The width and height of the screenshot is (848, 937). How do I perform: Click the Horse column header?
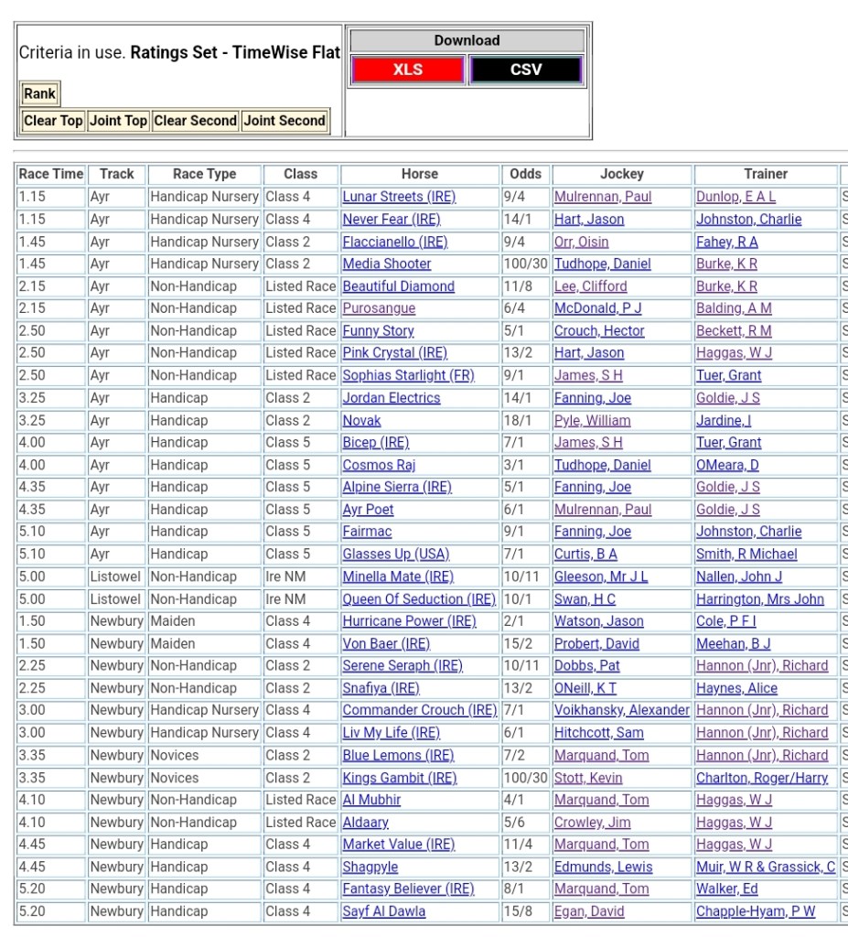[x=419, y=174]
